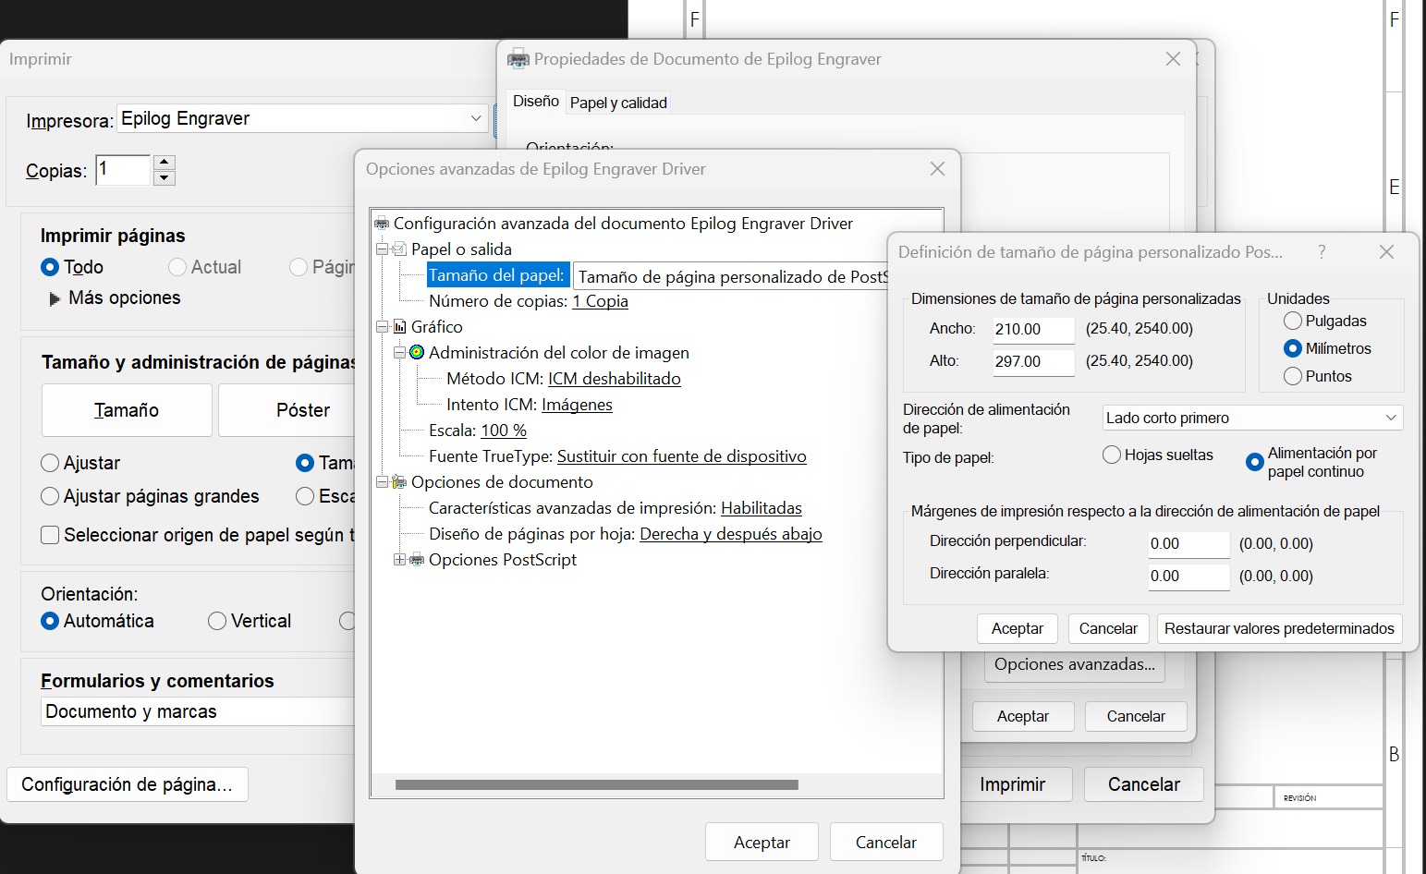The height and width of the screenshot is (874, 1426).
Task: Expand the Opciones PostScript node
Action: pyautogui.click(x=399, y=560)
